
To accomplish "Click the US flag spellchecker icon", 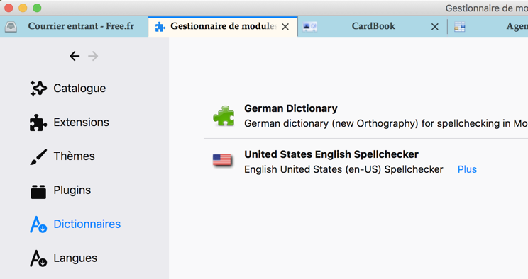I will coord(222,160).
